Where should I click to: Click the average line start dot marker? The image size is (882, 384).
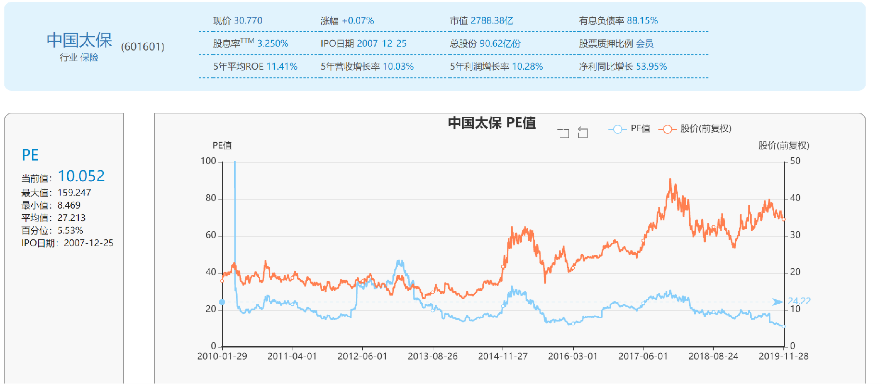point(222,302)
